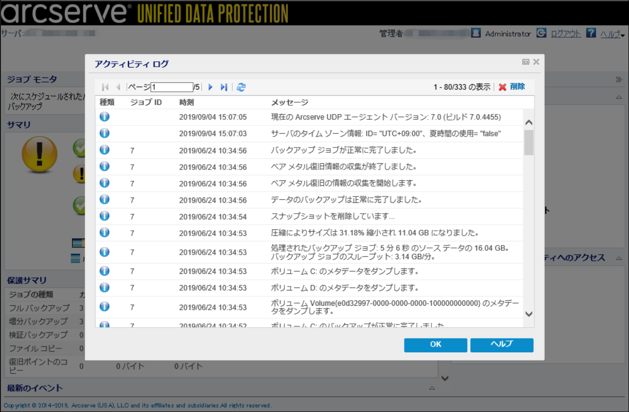Click info icon for 処理されたバックアップ ジョブ row
Screen dimensions: 629x412
[104, 252]
